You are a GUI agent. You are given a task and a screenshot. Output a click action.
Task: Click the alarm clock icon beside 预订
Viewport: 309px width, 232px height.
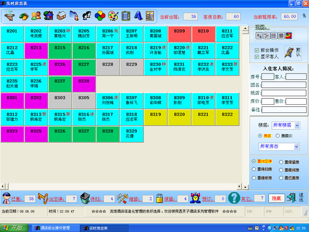[195, 197]
